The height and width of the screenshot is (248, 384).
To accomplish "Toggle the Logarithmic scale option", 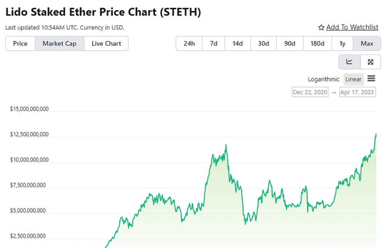I will coord(324,79).
